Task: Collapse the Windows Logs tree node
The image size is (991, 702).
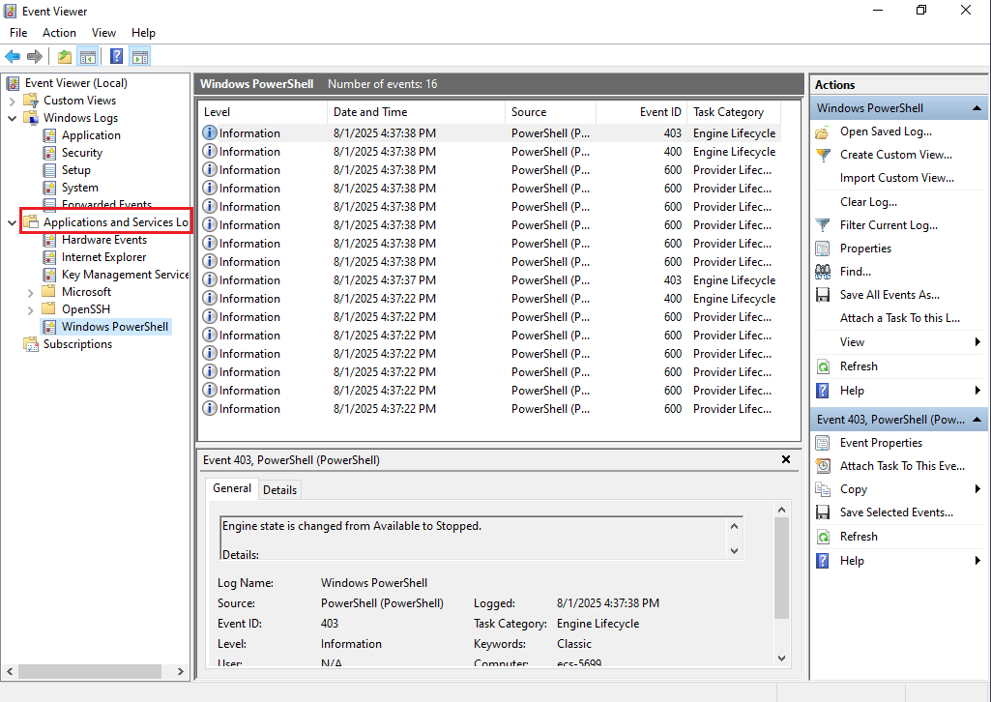Action: [x=12, y=118]
